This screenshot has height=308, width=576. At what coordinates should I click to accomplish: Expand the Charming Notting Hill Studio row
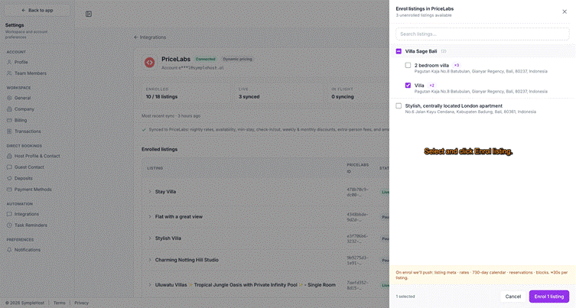(149, 260)
